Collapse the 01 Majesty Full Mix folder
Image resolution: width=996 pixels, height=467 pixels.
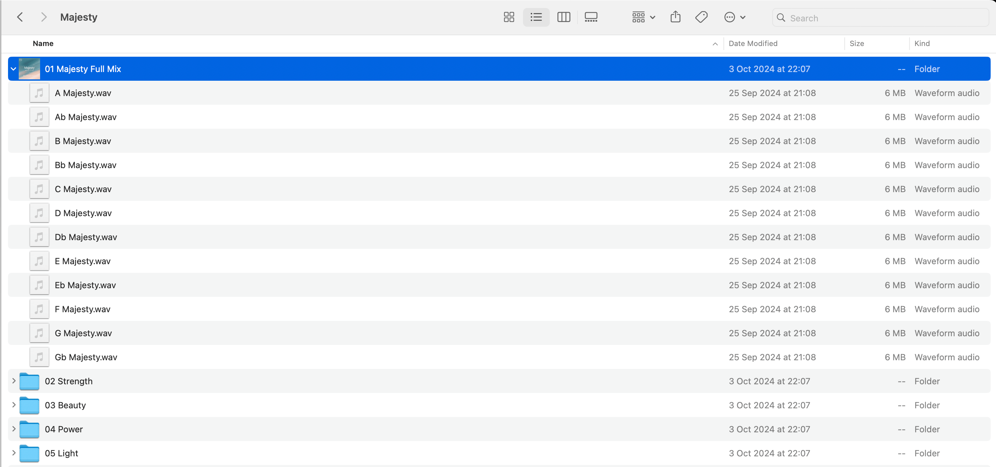pyautogui.click(x=13, y=69)
